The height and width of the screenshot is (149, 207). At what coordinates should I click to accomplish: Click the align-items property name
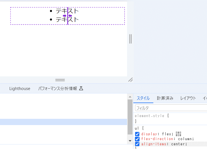[x=154, y=144]
